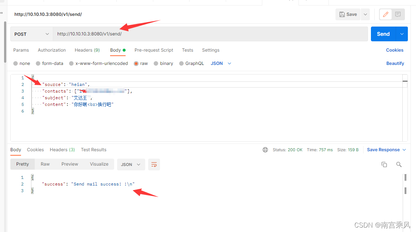Click the left sidebar vertical scrollbar

coord(5,42)
